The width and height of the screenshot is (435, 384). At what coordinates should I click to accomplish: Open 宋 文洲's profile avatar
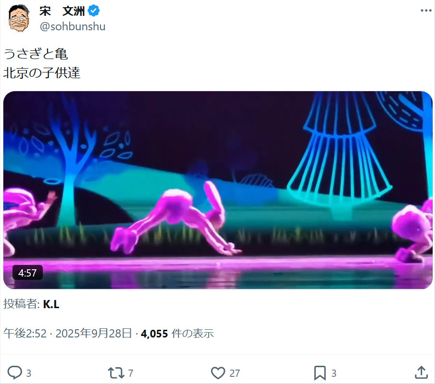[19, 18]
